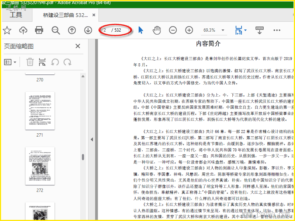
Task: Rotate pages counterclockwise
Action: 55,62
